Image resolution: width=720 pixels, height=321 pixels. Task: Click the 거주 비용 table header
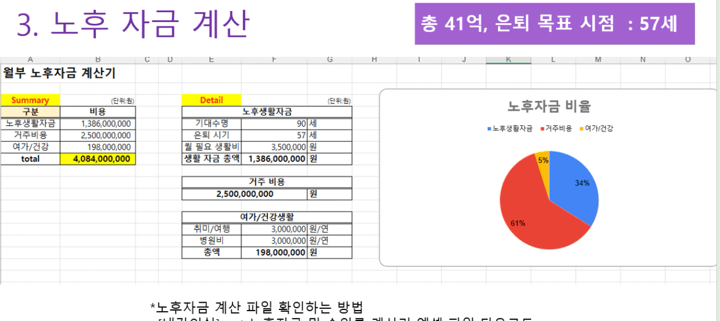(267, 182)
